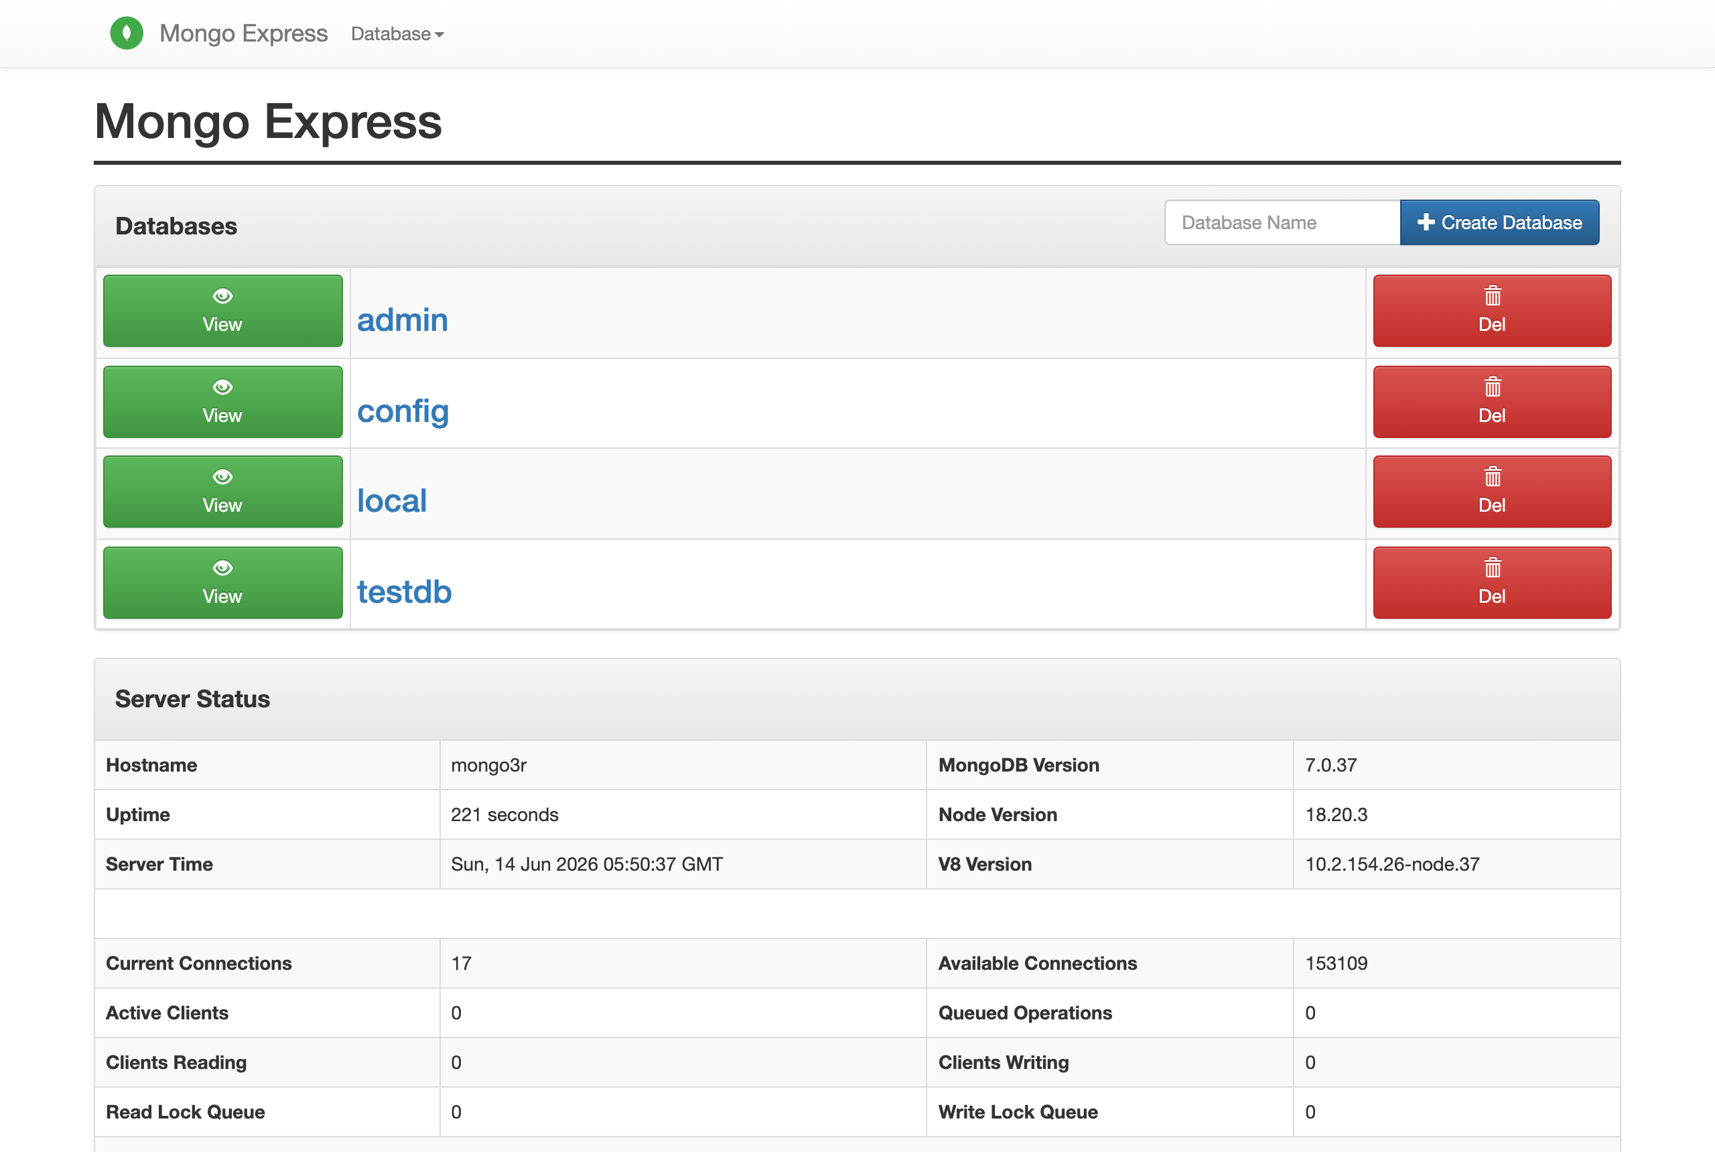Select Current Connections value 17

coord(462,963)
